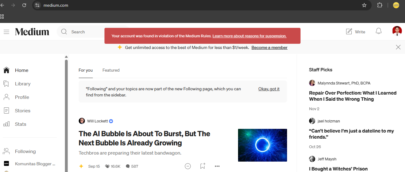Click Okay, got it

click(x=269, y=89)
